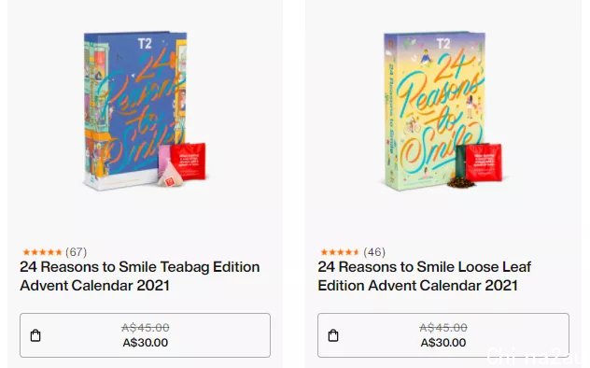Click shopping bag icon for Loose Leaf Edition
Image resolution: width=590 pixels, height=368 pixels.
pyautogui.click(x=333, y=335)
